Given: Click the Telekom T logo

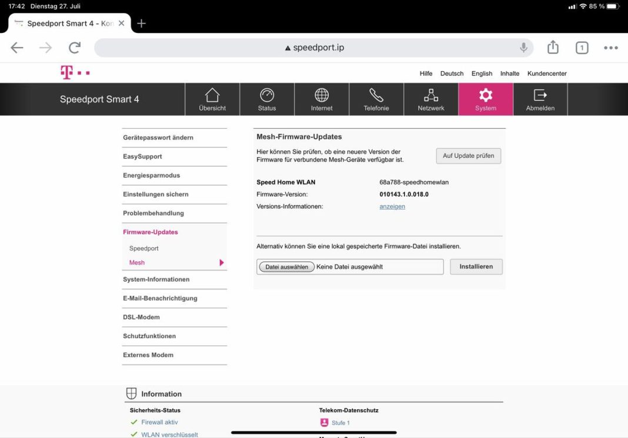Looking at the screenshot, I should coord(75,72).
